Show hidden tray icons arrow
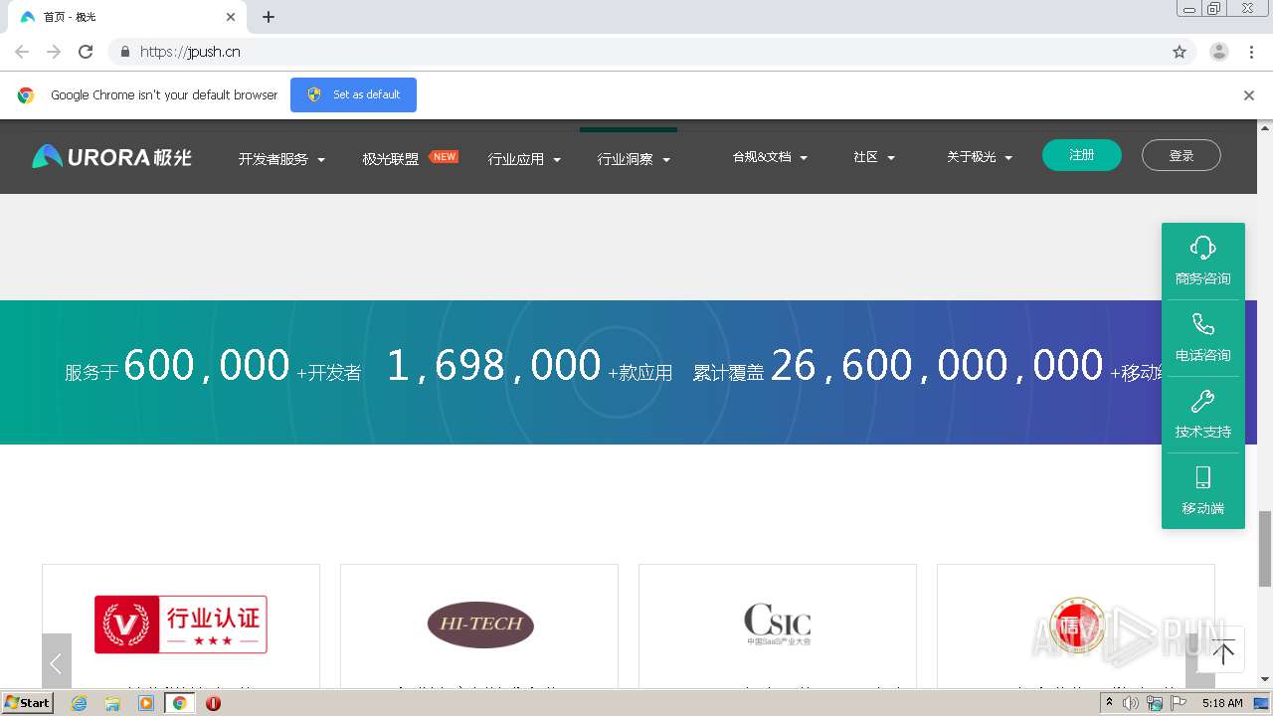 (x=1109, y=703)
